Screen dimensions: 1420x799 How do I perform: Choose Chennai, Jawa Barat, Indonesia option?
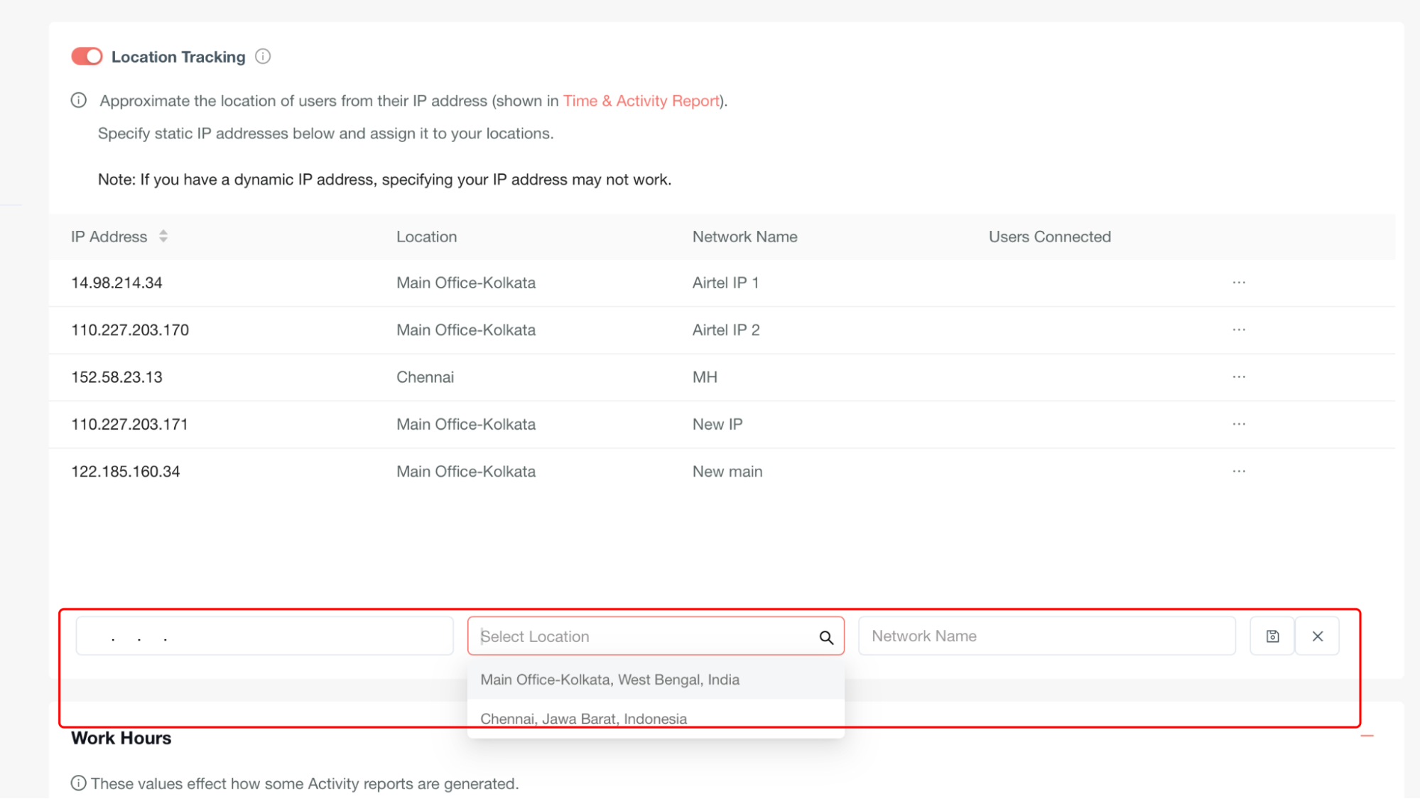coord(583,719)
